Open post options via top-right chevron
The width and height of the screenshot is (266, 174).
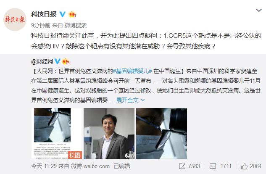(x=259, y=11)
